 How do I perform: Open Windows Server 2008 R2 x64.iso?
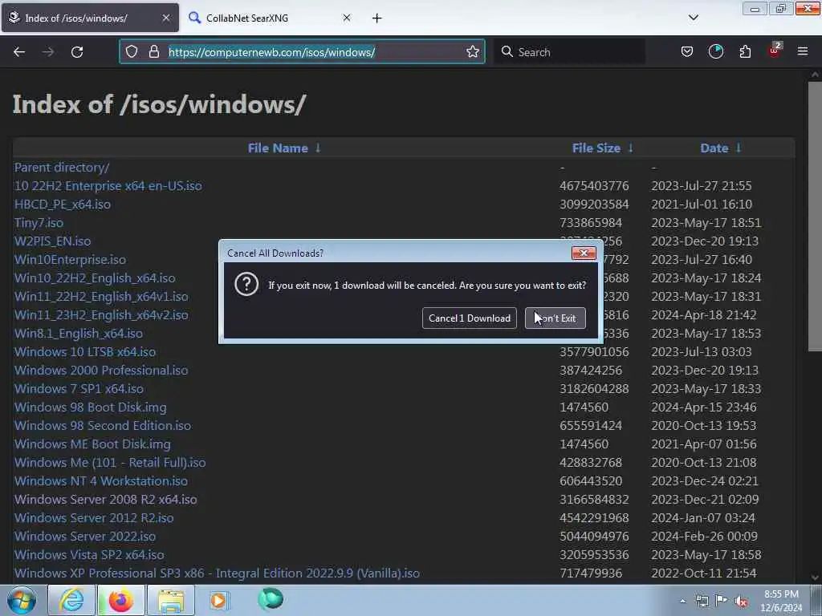106,499
